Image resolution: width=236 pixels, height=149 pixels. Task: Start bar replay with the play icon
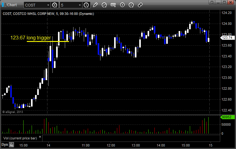click(122, 5)
